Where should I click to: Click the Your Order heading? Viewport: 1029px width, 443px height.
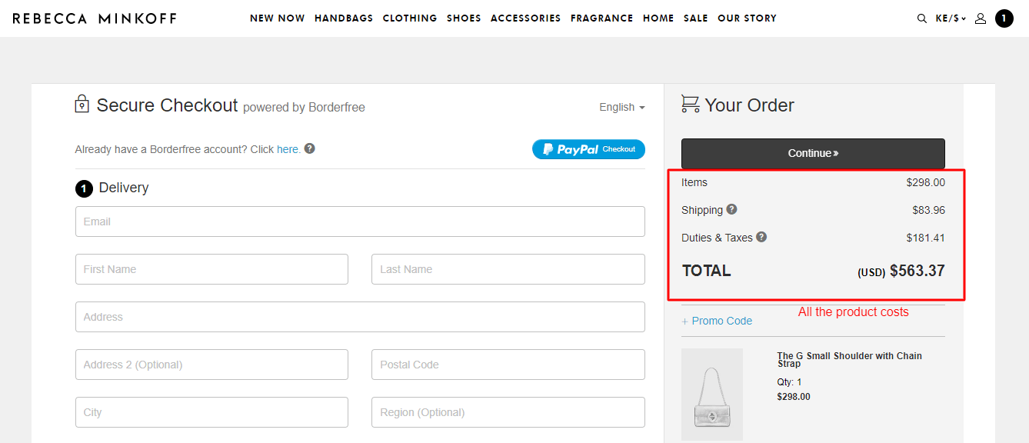pyautogui.click(x=749, y=105)
